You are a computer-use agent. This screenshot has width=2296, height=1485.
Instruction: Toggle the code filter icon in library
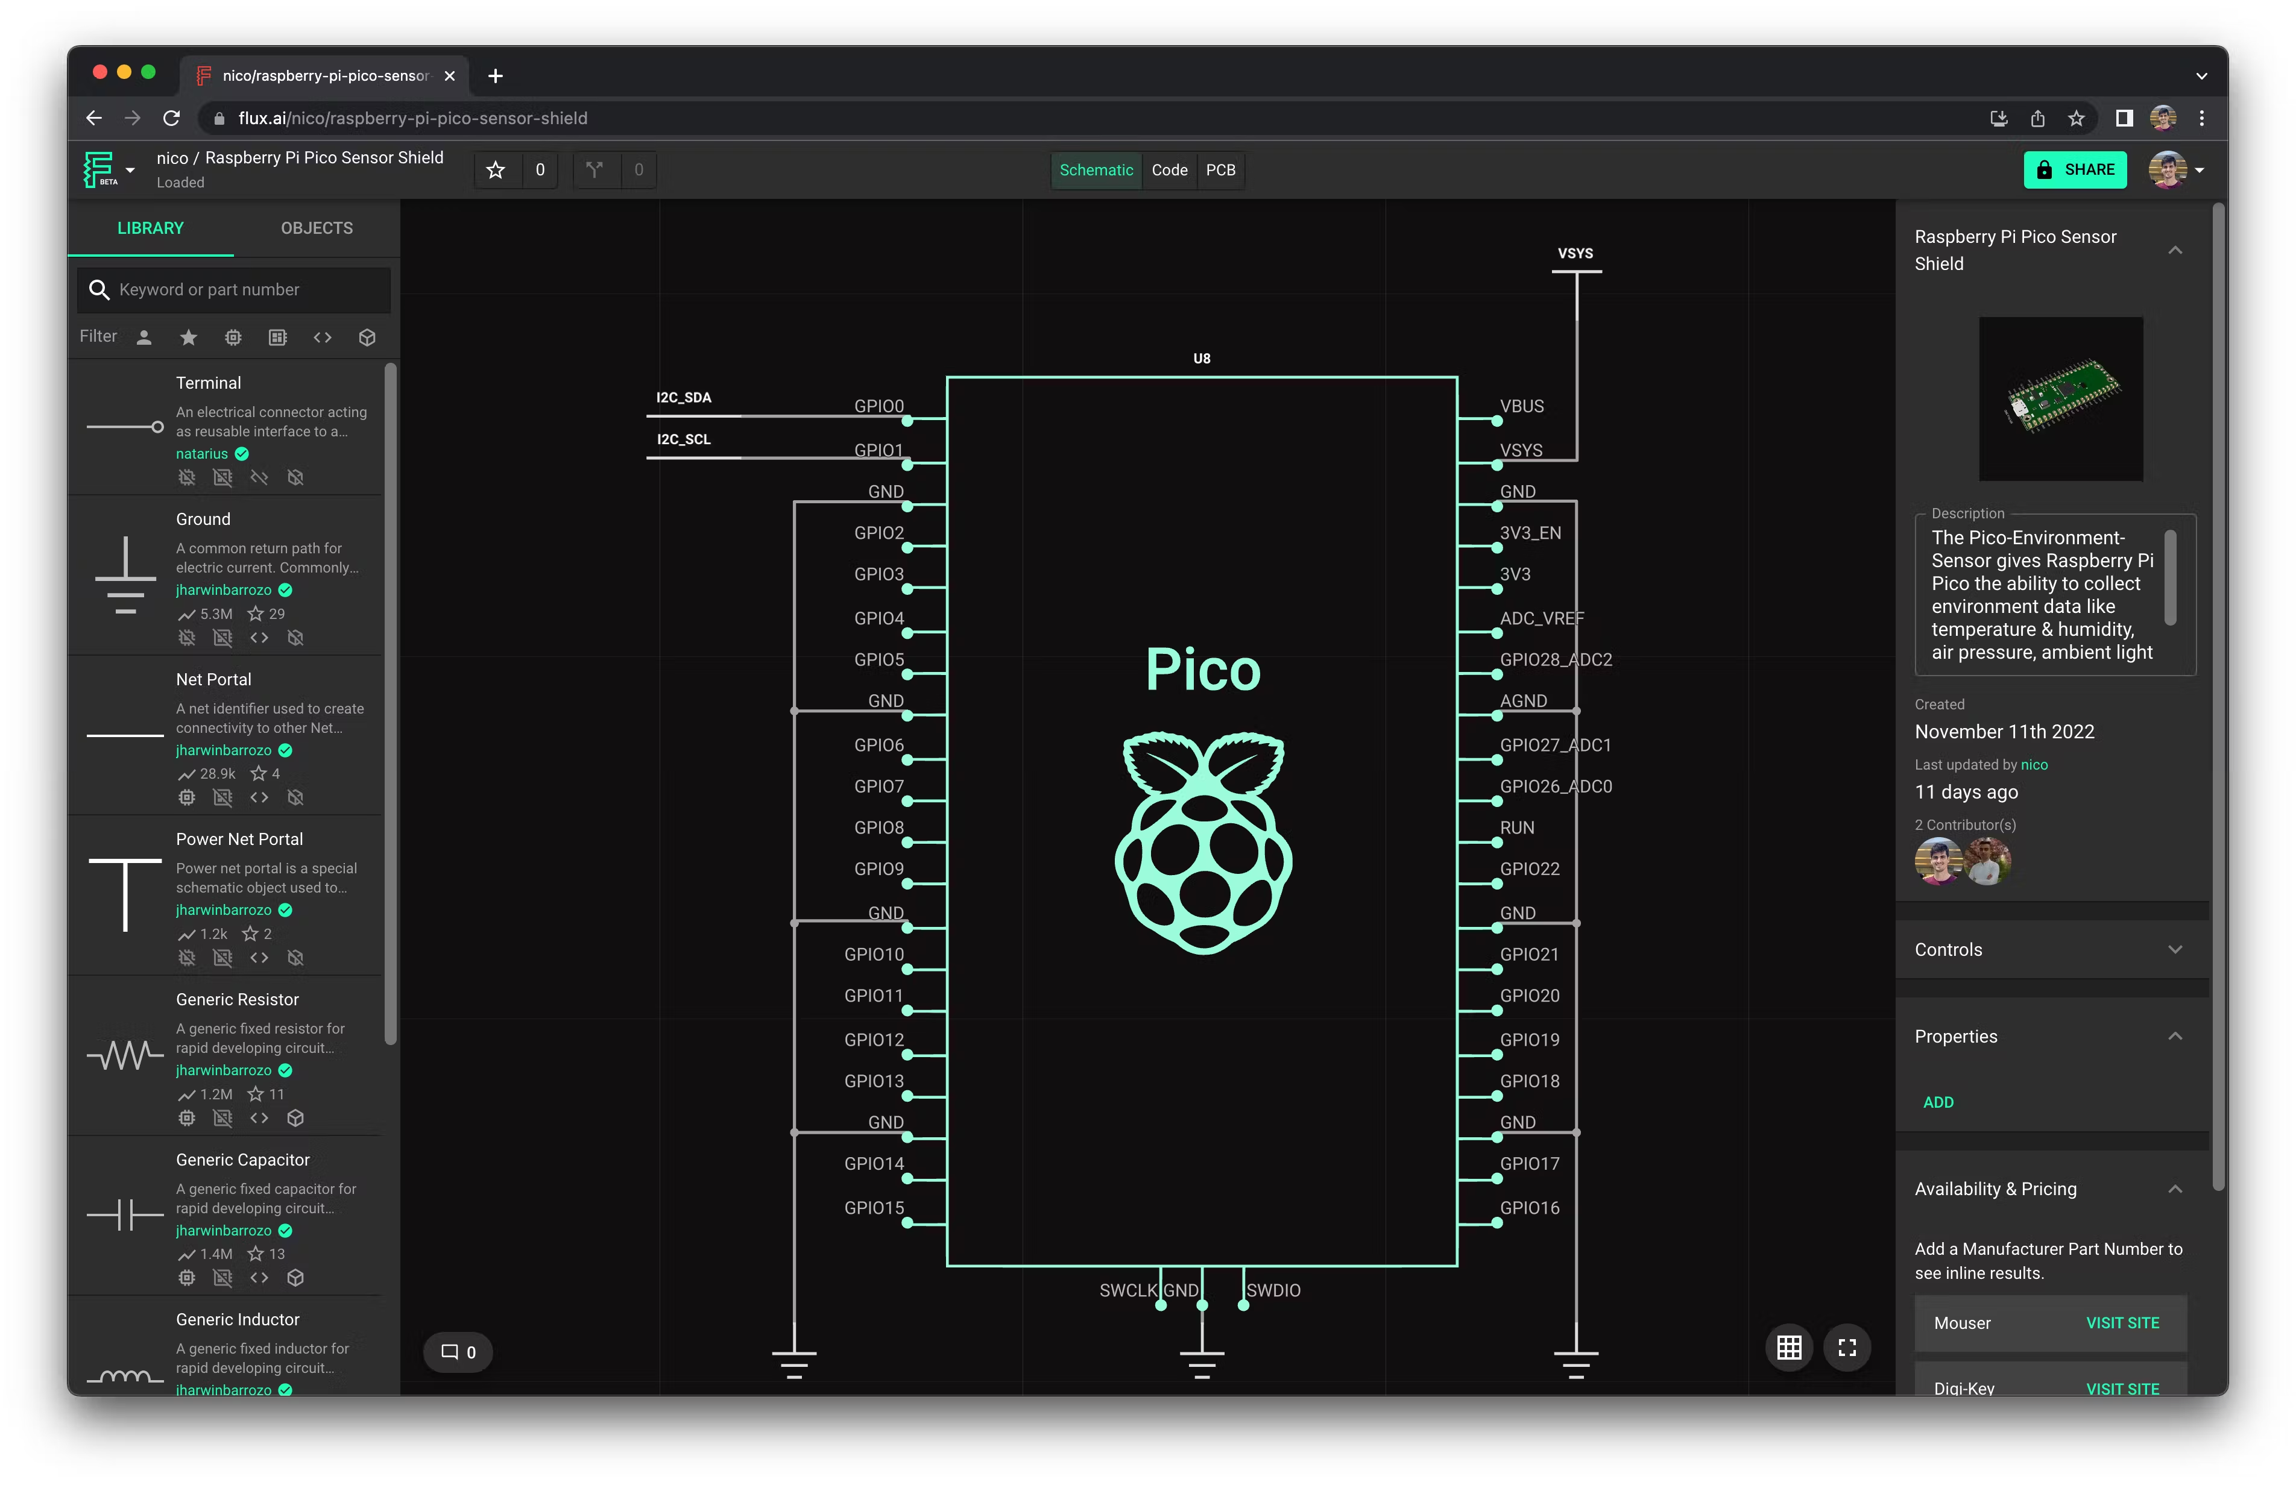tap(322, 337)
